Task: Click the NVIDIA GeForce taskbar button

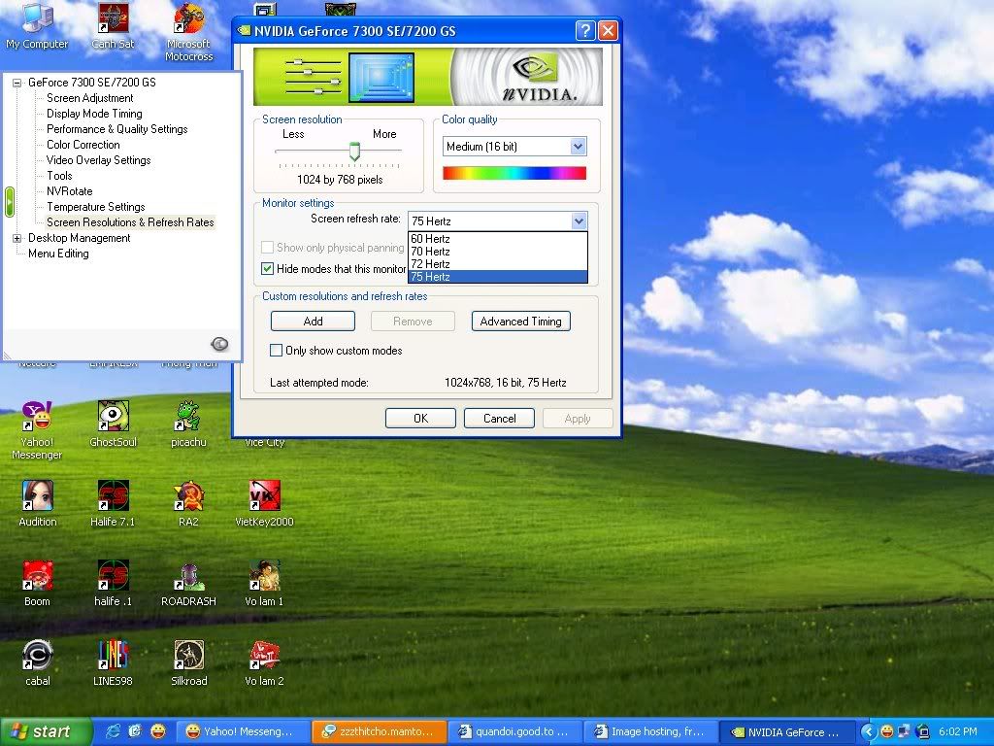Action: pos(786,731)
